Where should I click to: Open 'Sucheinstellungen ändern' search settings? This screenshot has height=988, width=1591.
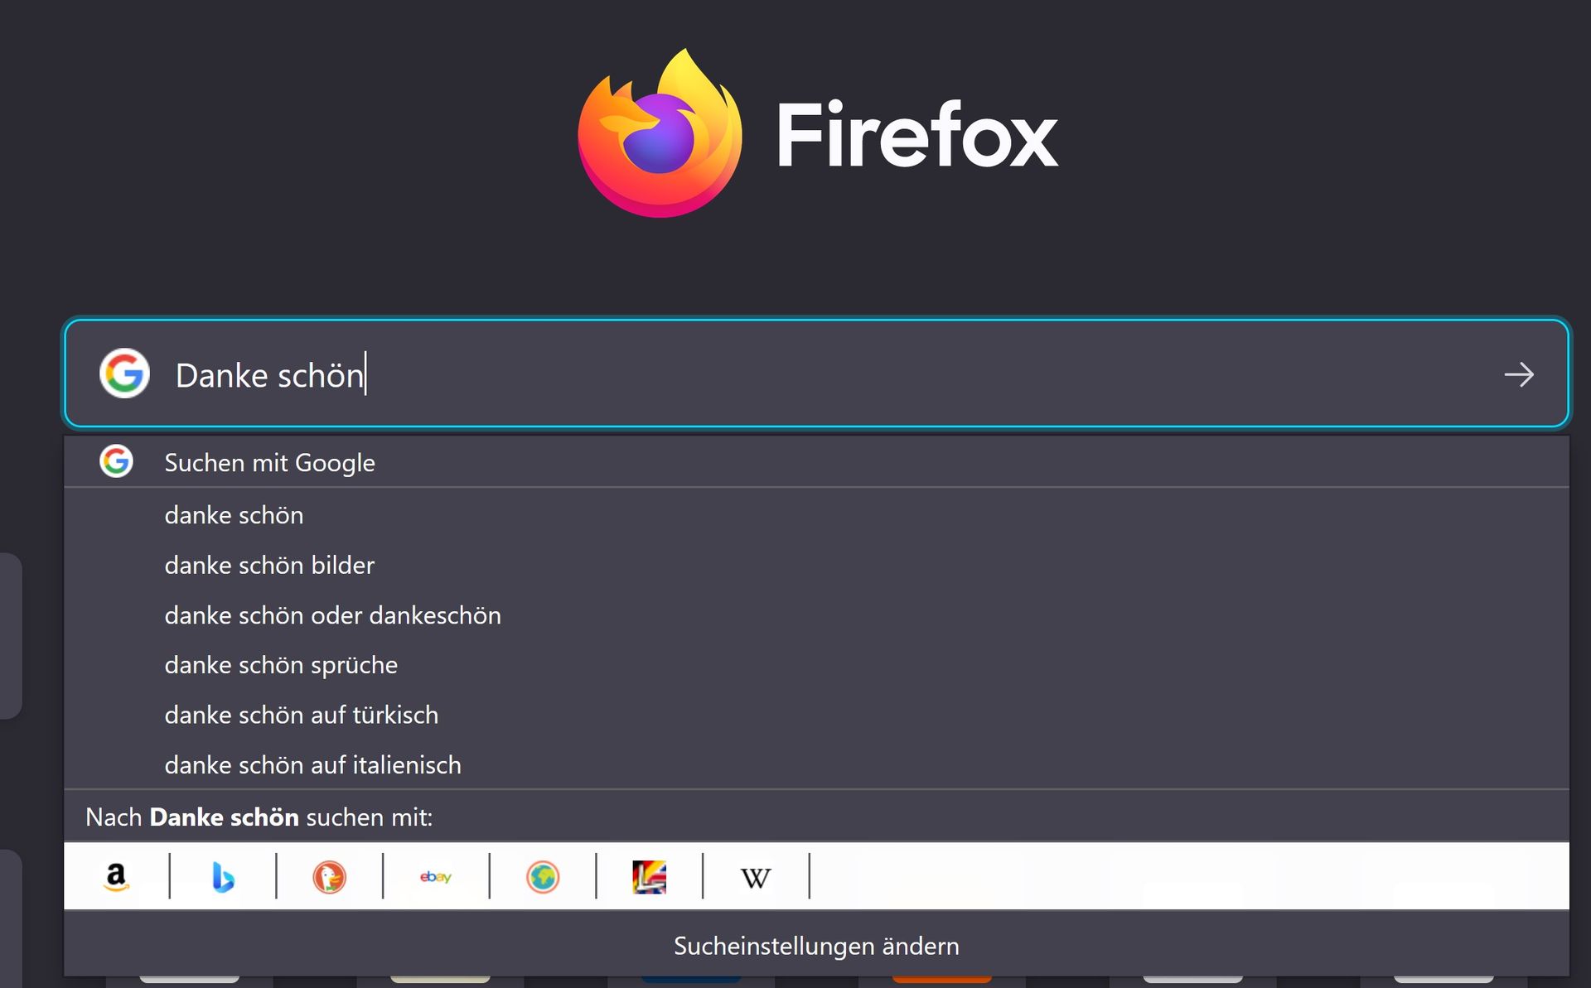click(816, 946)
